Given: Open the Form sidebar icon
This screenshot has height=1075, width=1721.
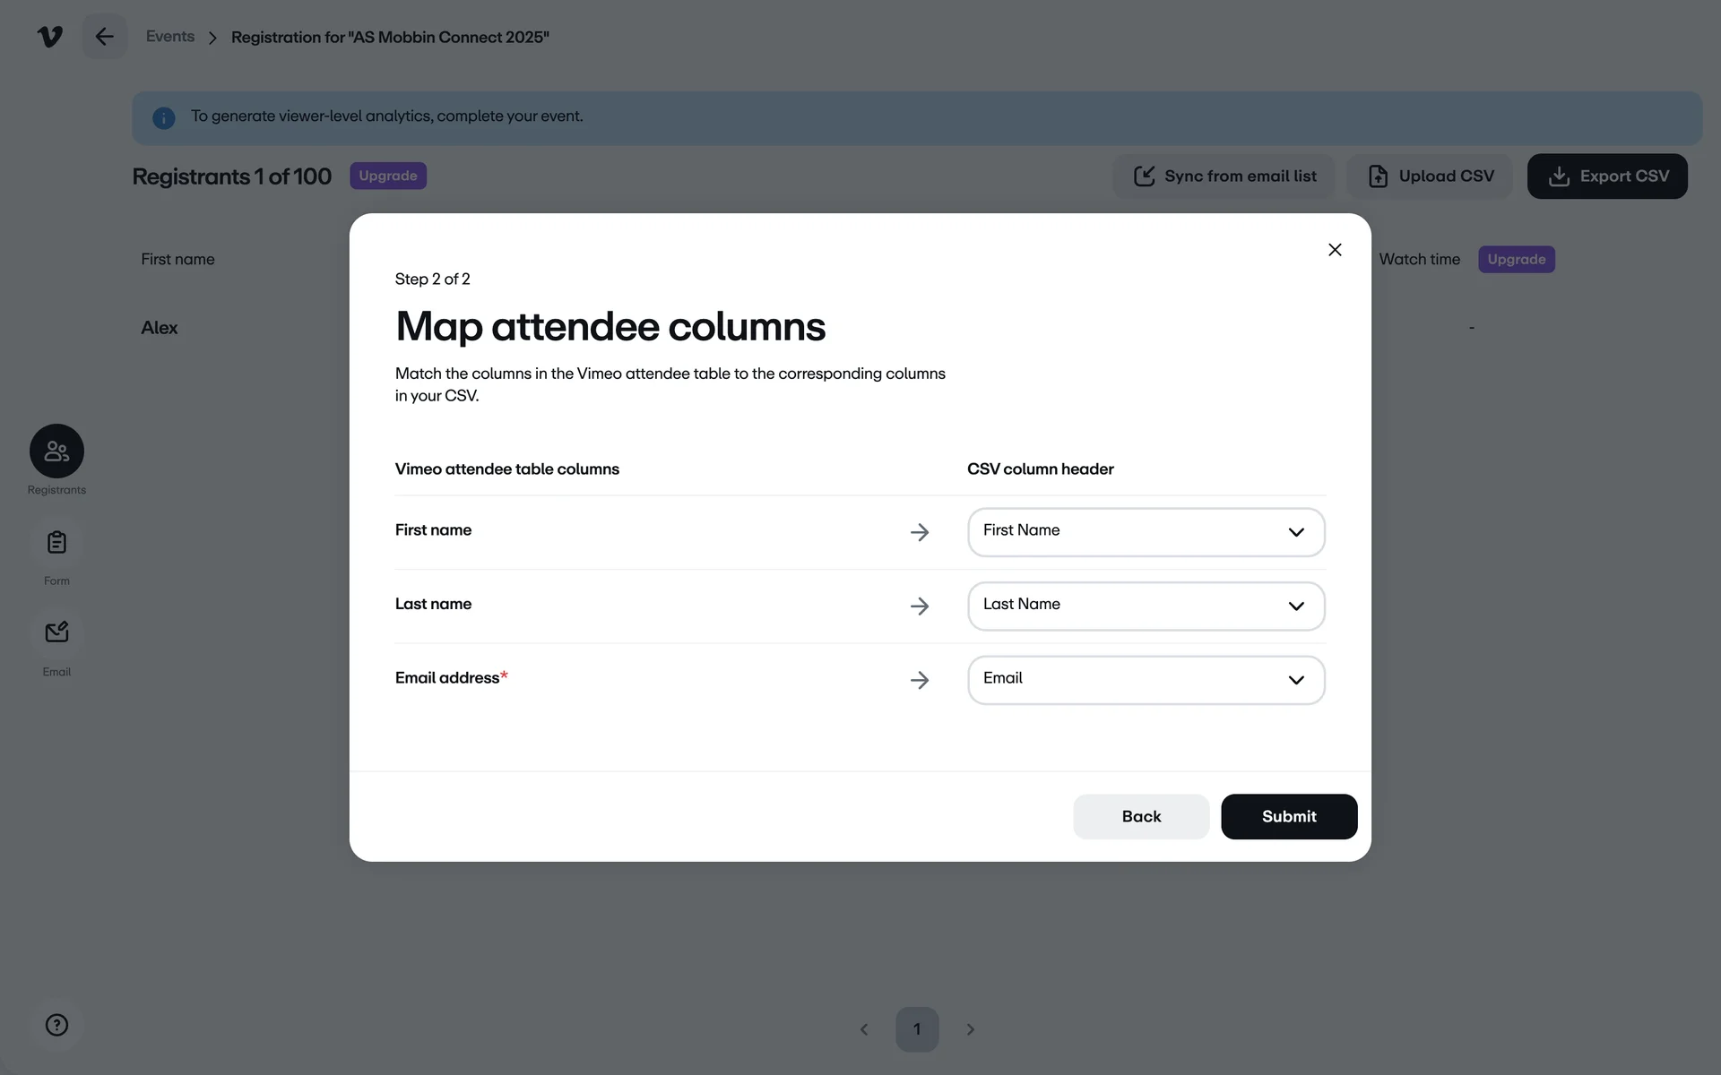Looking at the screenshot, I should (x=56, y=542).
